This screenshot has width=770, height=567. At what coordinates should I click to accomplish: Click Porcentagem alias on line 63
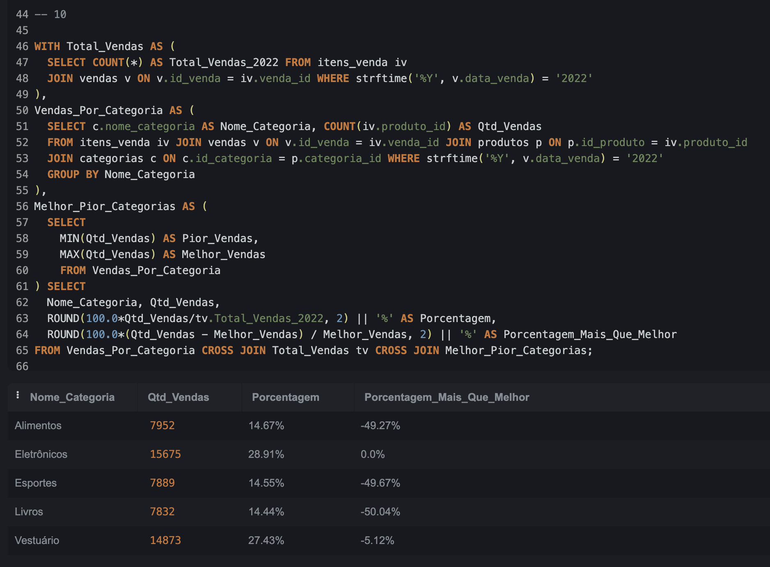(x=455, y=318)
